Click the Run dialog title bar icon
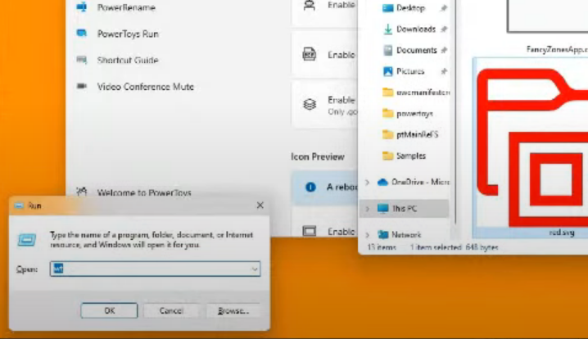The height and width of the screenshot is (339, 588). [19, 206]
